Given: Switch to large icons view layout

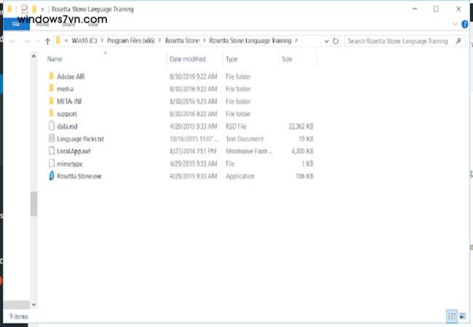Looking at the screenshot, I should [x=462, y=316].
